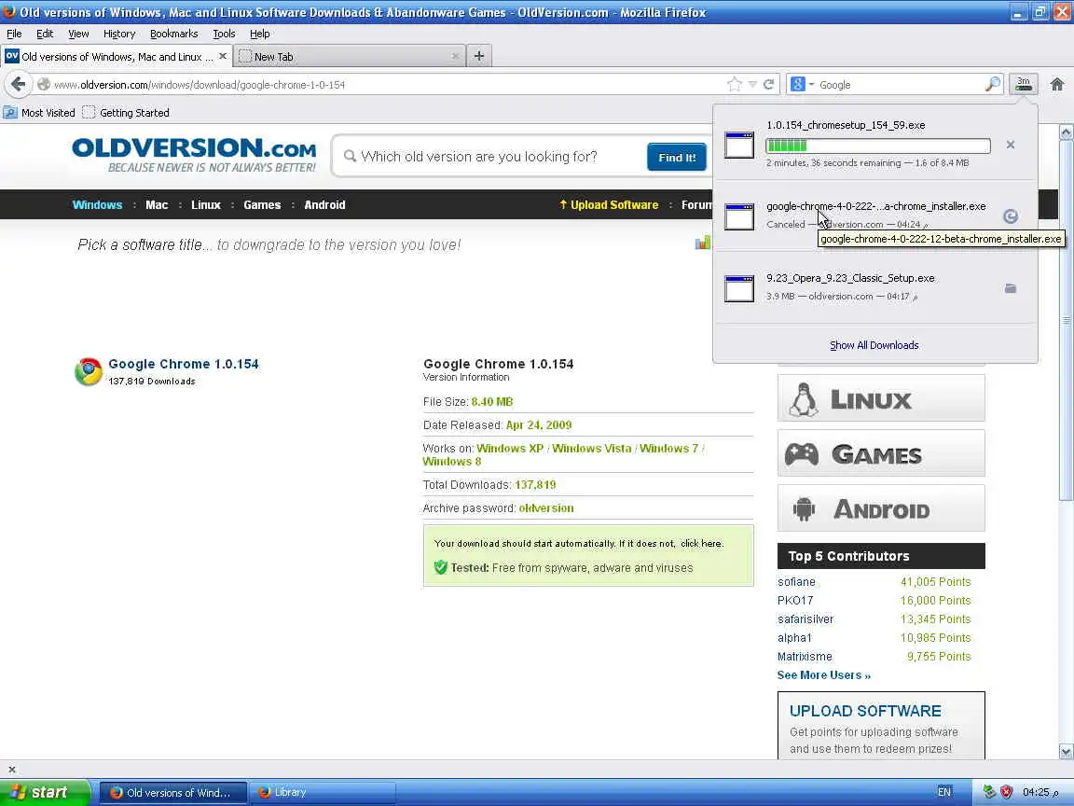Viewport: 1074px width, 806px height.
Task: Click the EN language indicator
Action: pos(943,792)
